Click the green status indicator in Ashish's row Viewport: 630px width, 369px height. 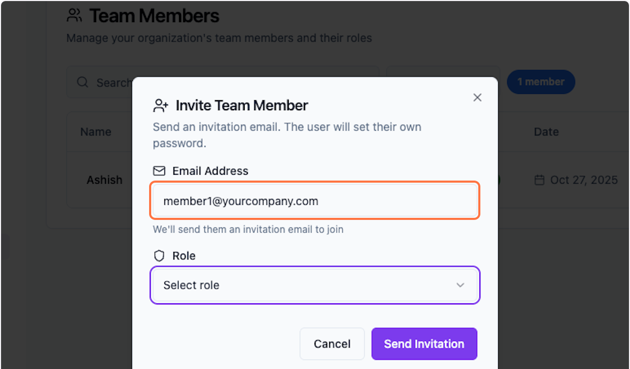(499, 180)
